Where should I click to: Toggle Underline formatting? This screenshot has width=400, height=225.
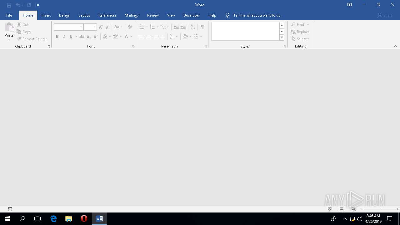71,37
